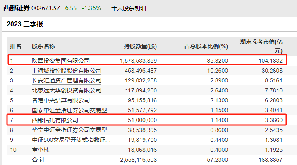Image resolution: width=297 pixels, height=165 pixels.
Task: Click the 股东名称 column header
Action: coord(43,46)
